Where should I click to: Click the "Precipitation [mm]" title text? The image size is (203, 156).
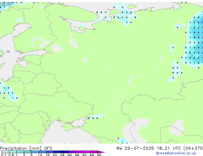click(21, 148)
